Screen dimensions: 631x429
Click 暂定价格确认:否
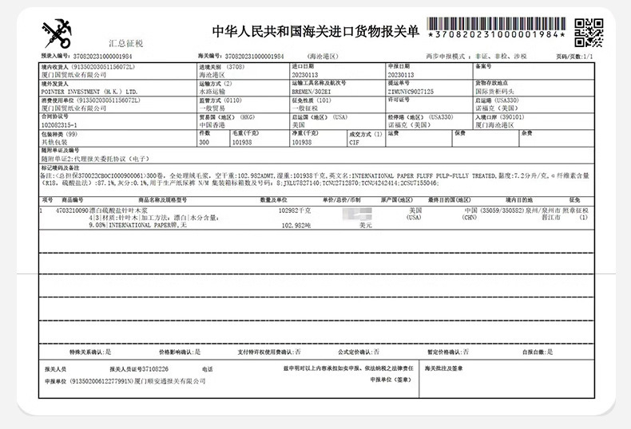[448, 352]
